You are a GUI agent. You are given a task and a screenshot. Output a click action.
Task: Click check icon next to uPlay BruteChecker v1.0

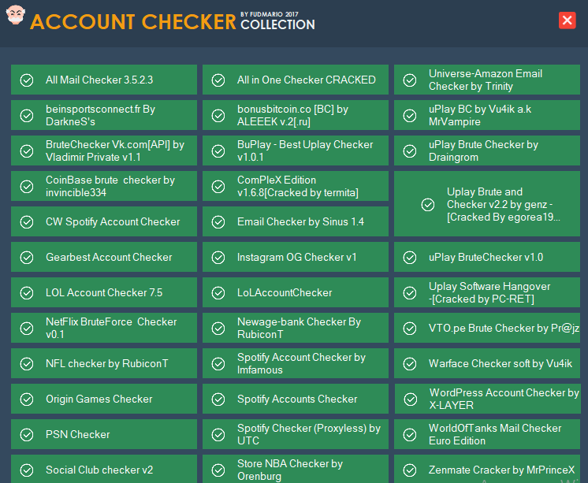click(410, 257)
